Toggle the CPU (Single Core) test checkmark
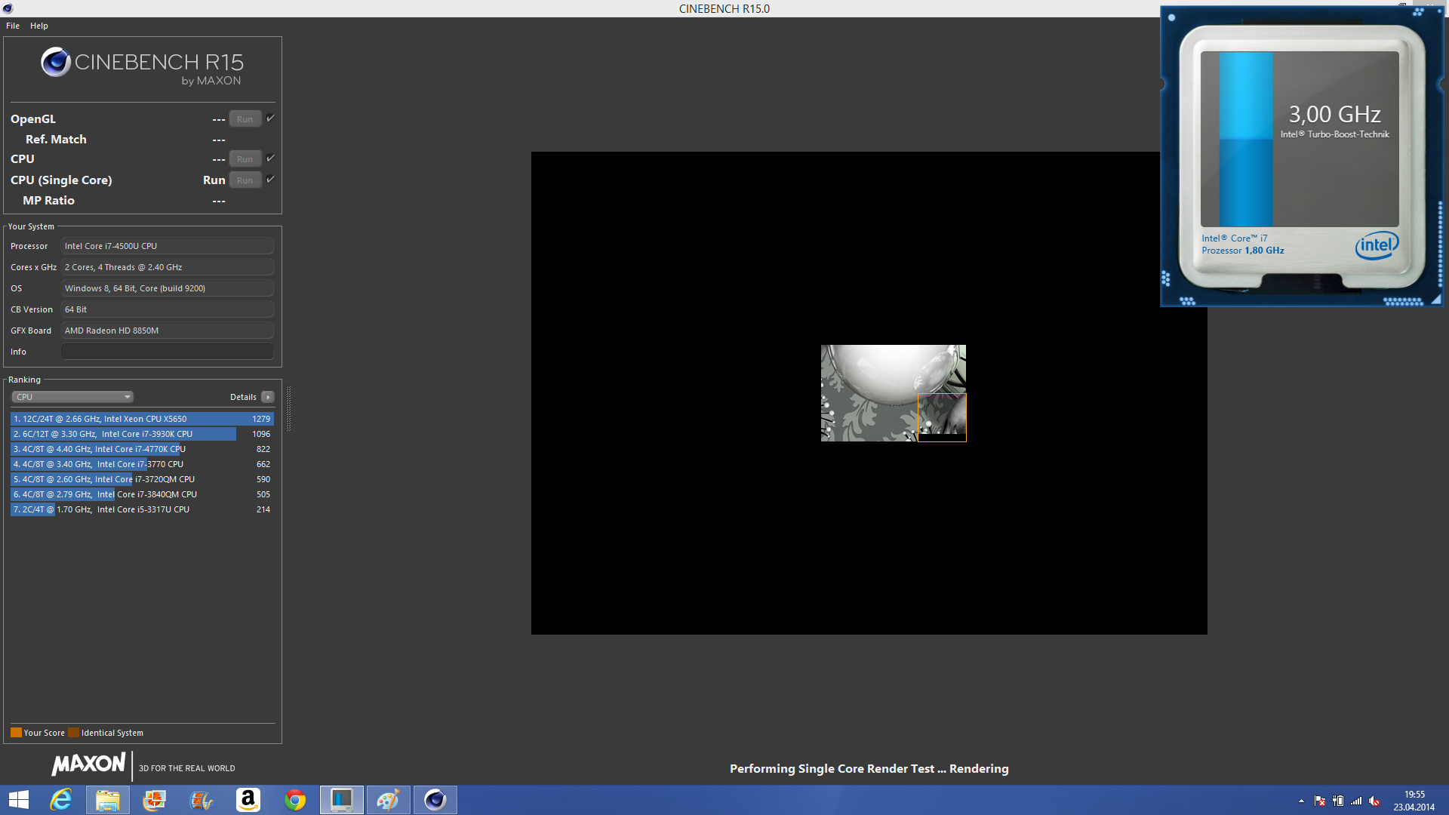The height and width of the screenshot is (815, 1449). point(270,180)
